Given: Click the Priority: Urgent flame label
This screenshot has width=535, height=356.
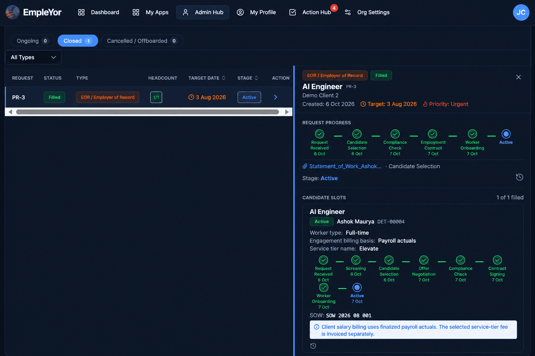Looking at the screenshot, I should pos(446,104).
